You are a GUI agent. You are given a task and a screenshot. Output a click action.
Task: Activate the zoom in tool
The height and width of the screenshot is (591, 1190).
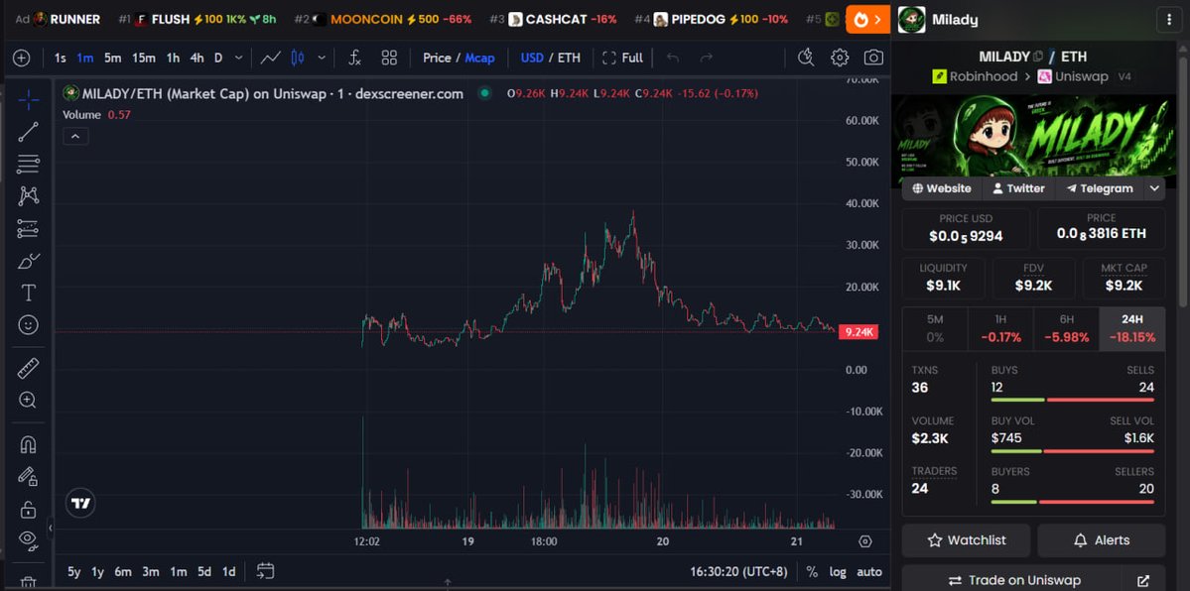click(x=28, y=401)
